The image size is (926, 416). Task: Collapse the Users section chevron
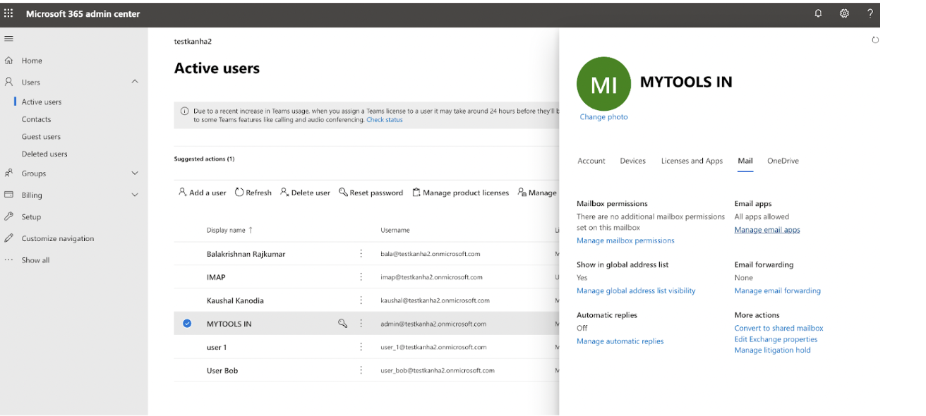click(135, 82)
